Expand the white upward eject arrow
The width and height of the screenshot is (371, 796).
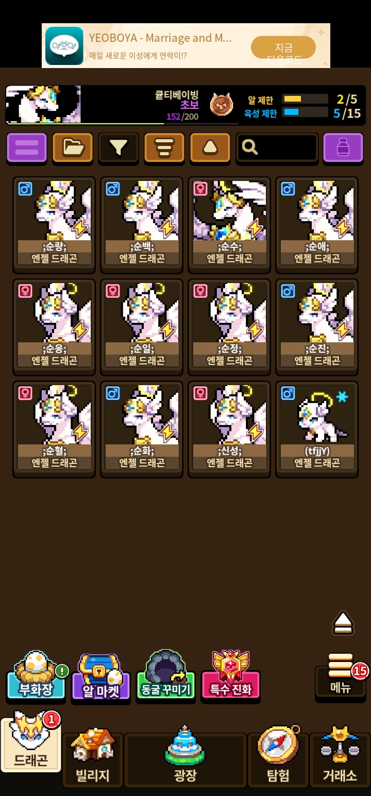[x=343, y=623]
